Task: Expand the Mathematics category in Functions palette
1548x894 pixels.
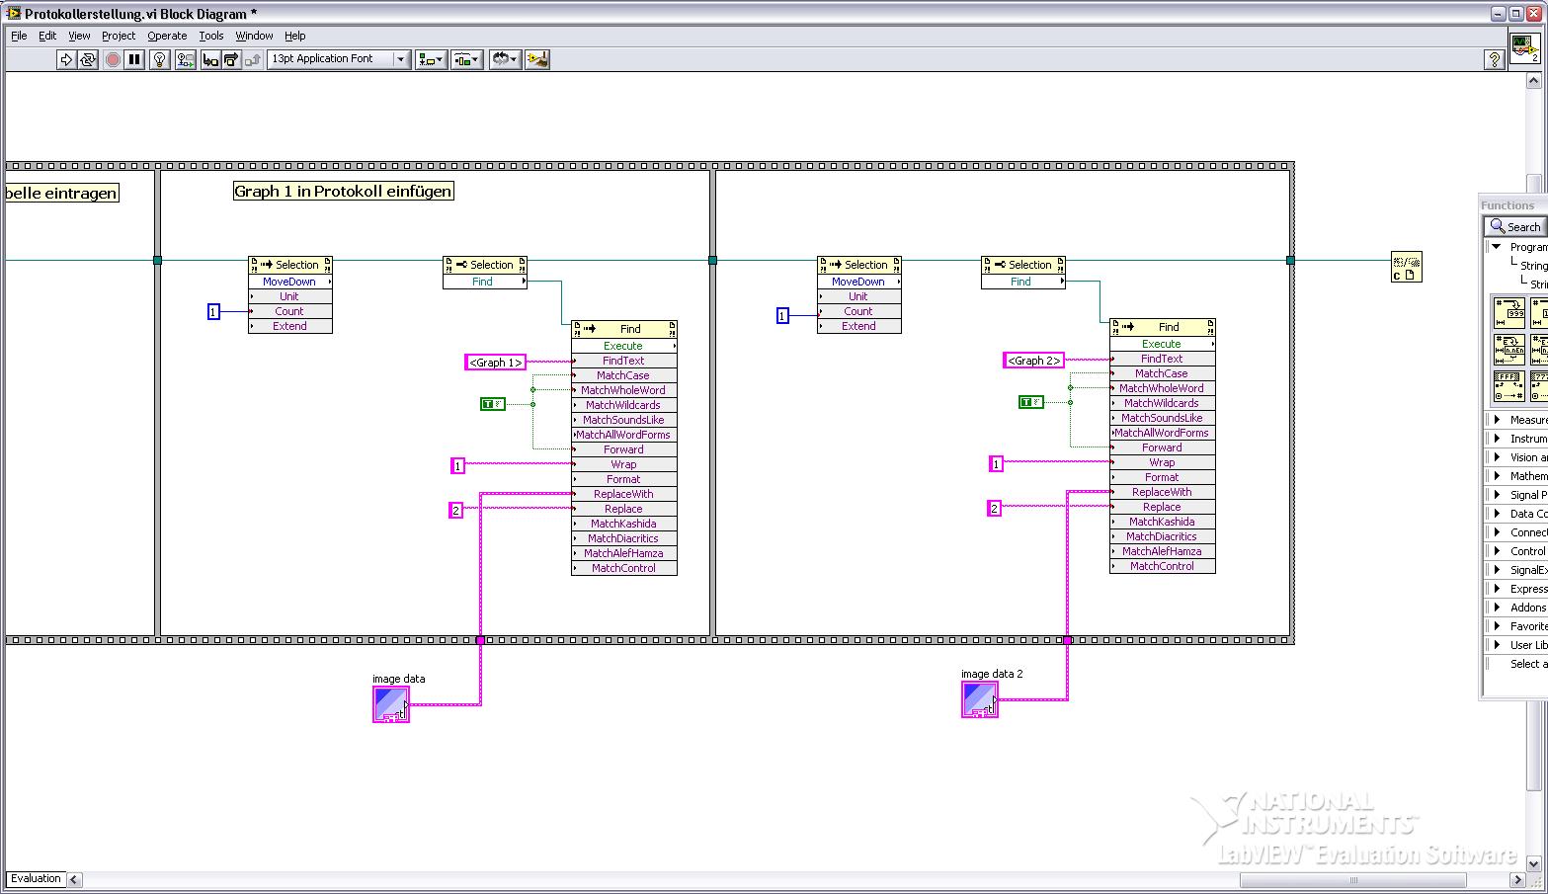Action: pos(1497,476)
